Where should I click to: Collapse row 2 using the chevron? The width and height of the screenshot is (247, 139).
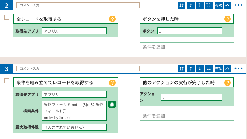(227, 5)
